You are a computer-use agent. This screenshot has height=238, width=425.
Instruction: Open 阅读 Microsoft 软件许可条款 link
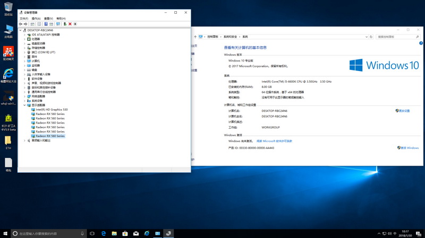click(x=274, y=141)
